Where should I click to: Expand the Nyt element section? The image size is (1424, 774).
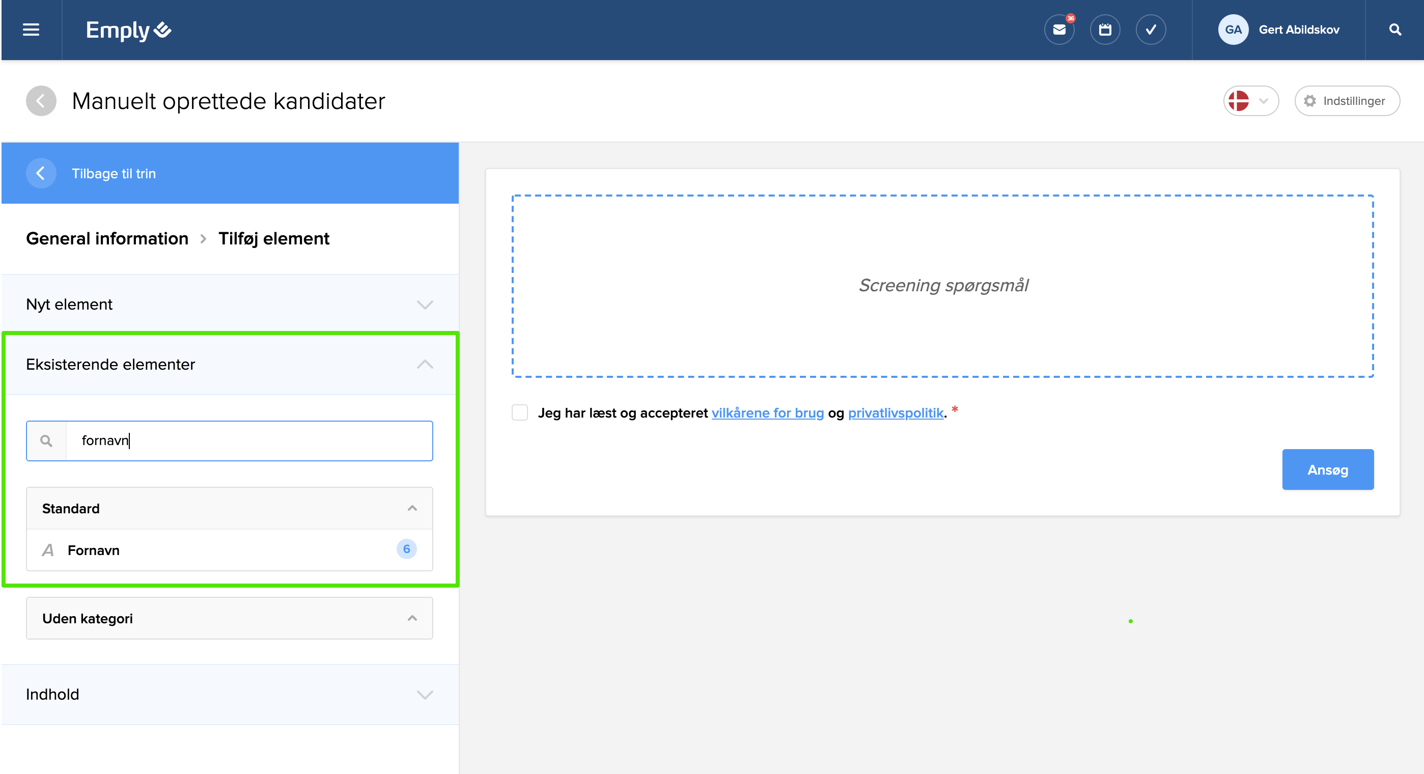coord(230,304)
